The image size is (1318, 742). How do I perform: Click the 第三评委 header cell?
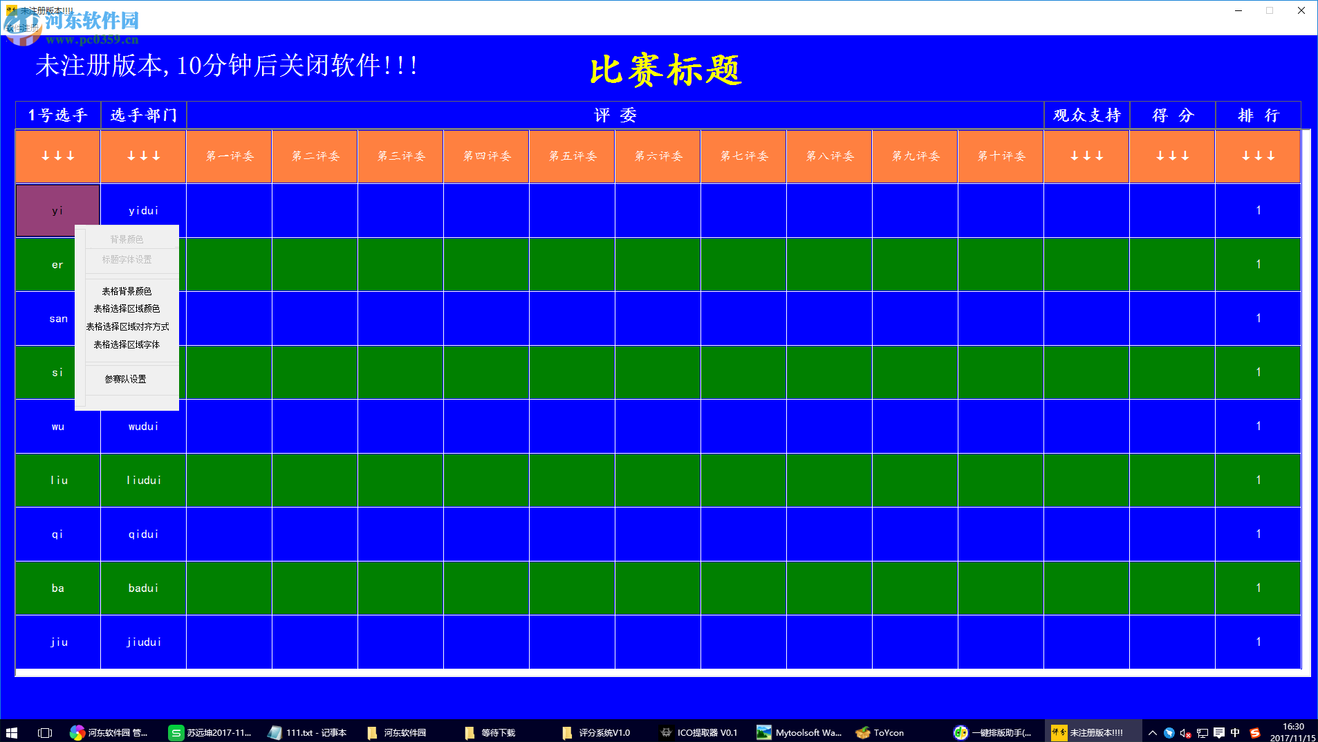(401, 156)
